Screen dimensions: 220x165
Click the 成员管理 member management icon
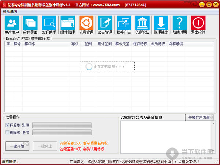86,25
